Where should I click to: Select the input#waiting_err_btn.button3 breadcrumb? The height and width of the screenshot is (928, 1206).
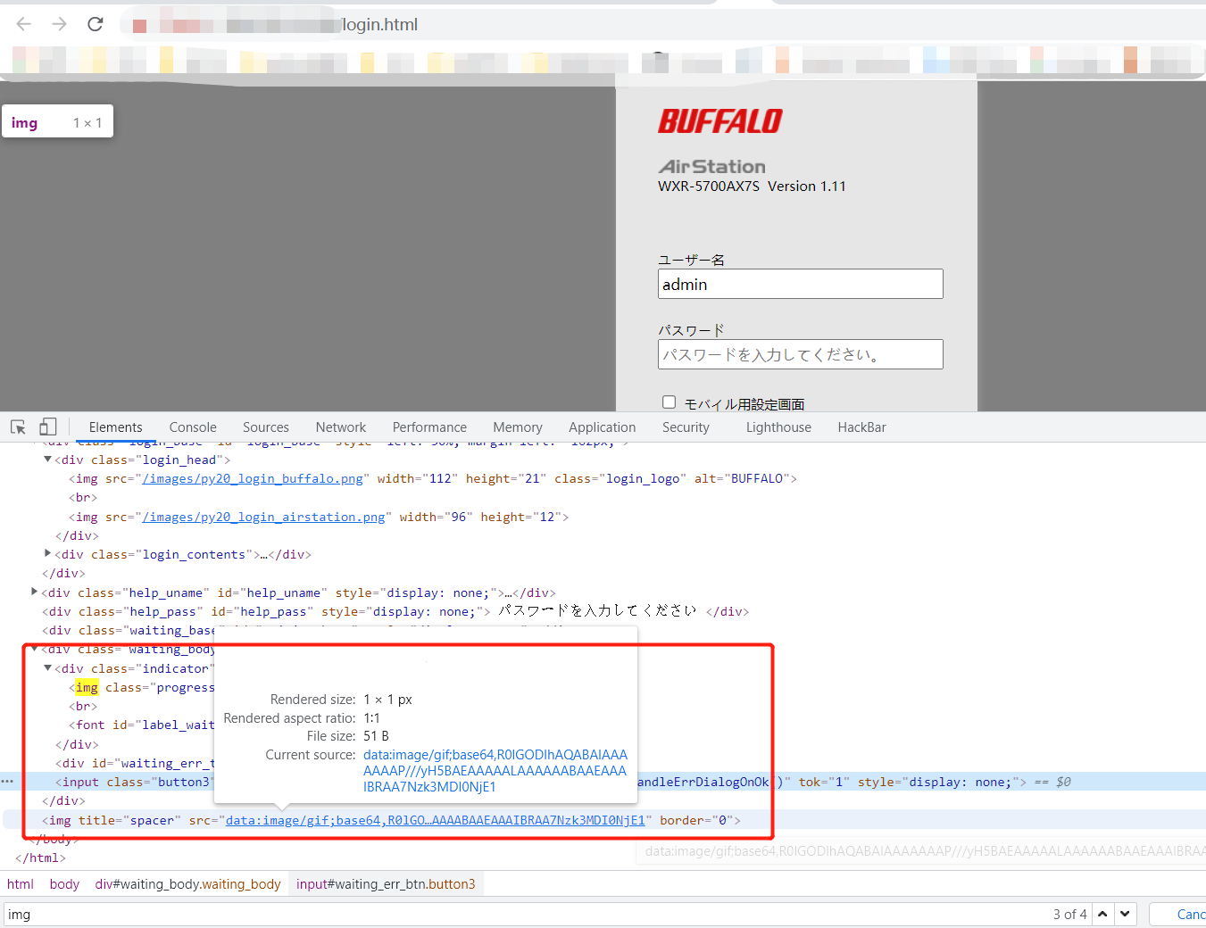[386, 884]
